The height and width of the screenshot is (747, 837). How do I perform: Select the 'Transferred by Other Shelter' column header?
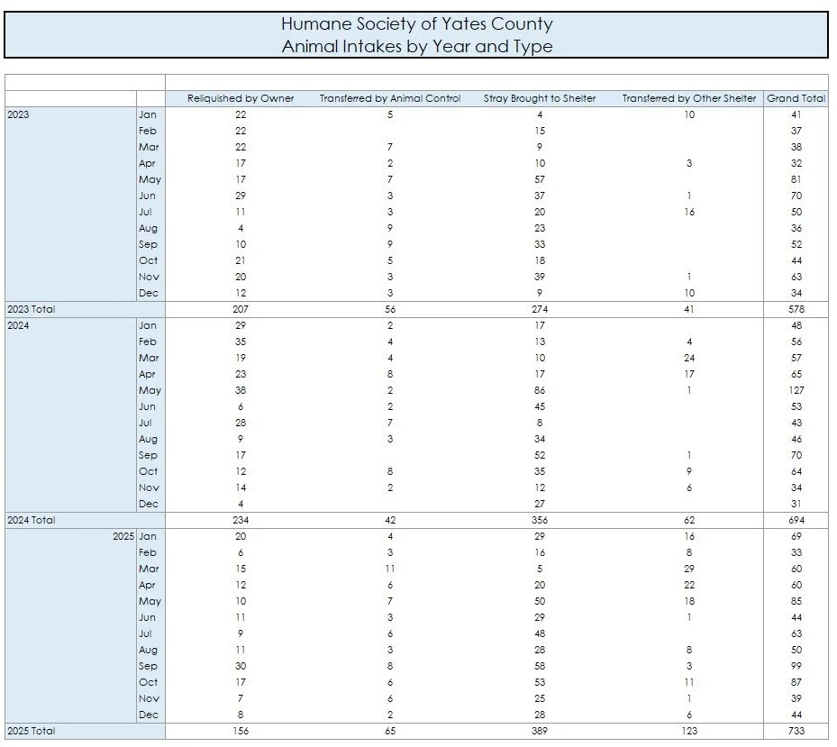tap(688, 98)
